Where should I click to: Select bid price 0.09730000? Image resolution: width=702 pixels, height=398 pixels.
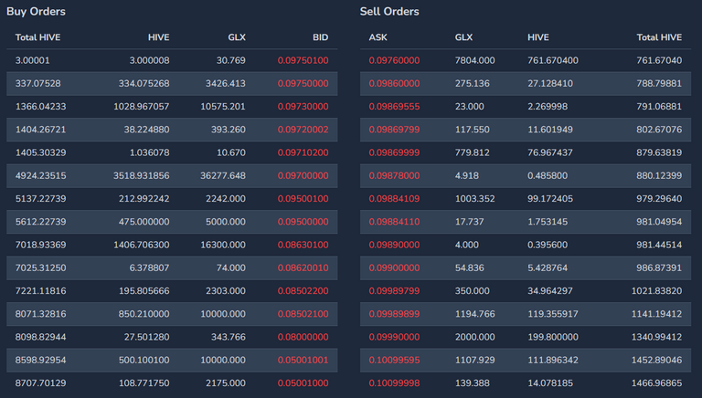click(303, 107)
